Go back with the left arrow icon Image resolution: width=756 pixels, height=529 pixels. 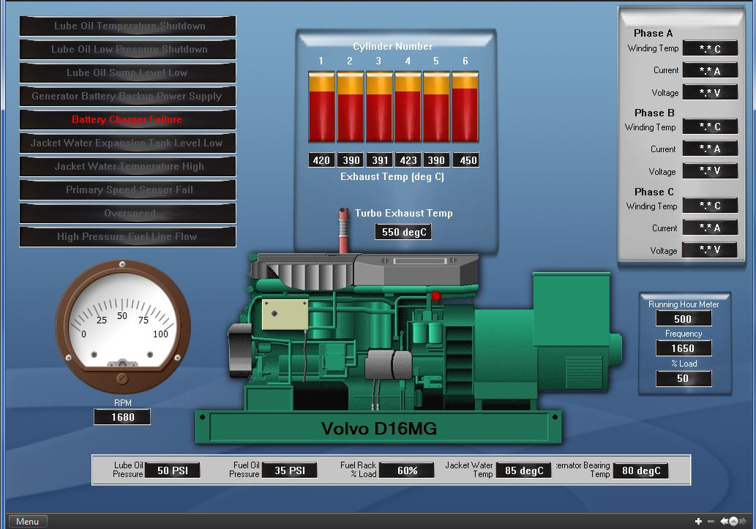coord(724,521)
